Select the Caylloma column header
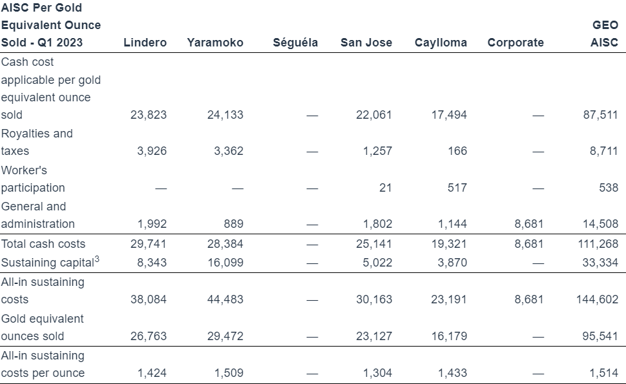Viewport: 626px width, 384px height. coord(441,43)
